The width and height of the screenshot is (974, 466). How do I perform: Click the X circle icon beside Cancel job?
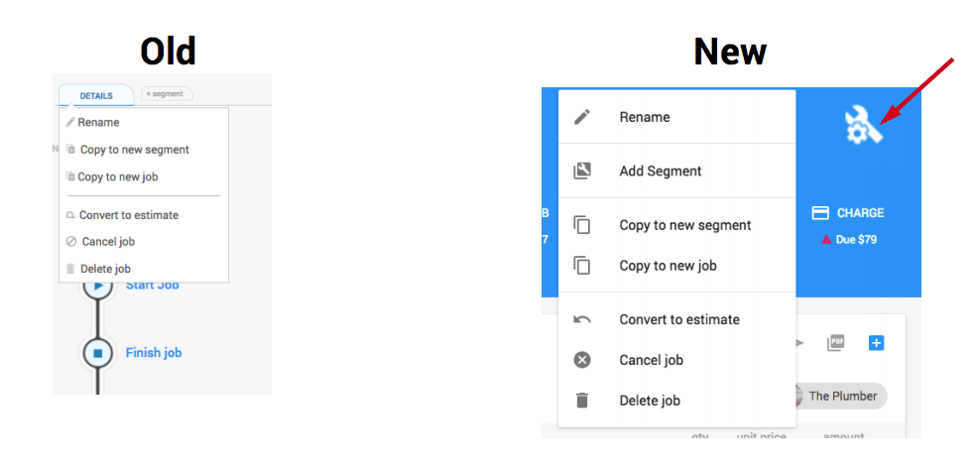click(x=582, y=360)
